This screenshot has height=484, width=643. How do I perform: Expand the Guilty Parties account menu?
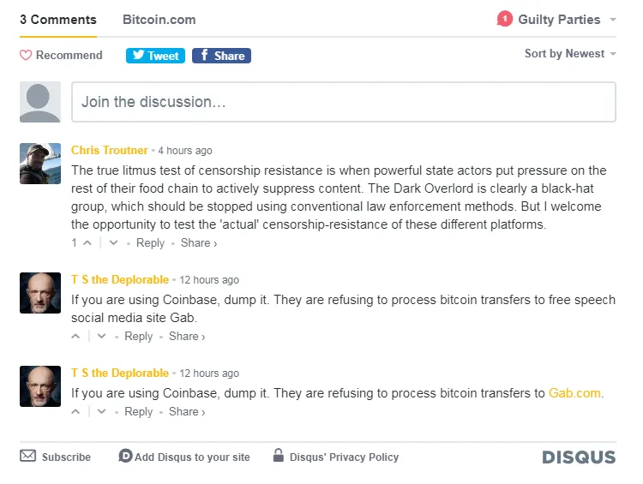(559, 19)
